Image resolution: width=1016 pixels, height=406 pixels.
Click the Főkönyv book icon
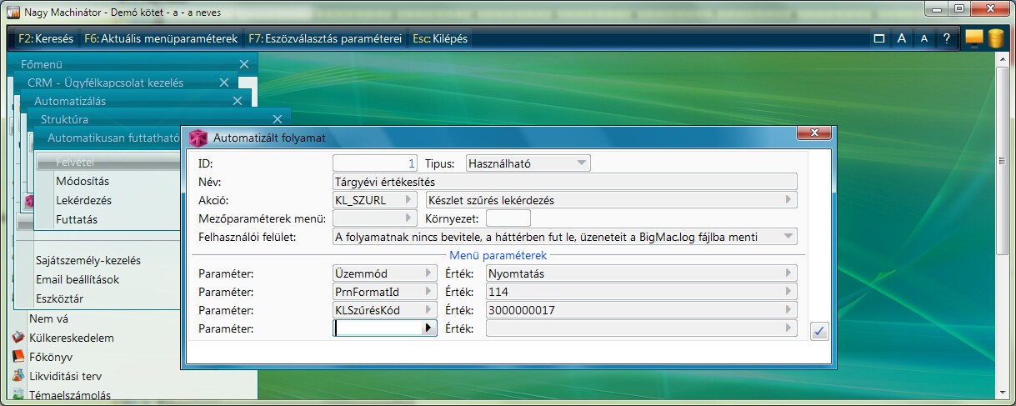[x=18, y=357]
